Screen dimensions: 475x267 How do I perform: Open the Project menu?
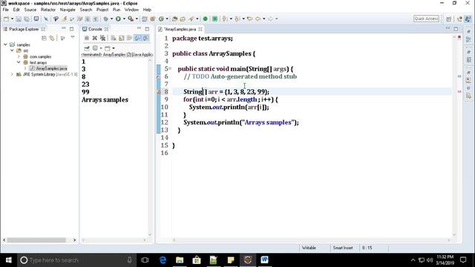(x=102, y=10)
